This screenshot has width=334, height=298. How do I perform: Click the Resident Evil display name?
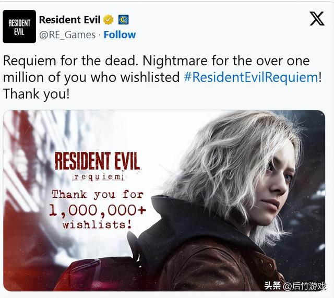(69, 20)
